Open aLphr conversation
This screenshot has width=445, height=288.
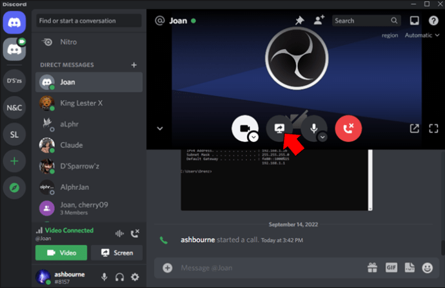89,124
